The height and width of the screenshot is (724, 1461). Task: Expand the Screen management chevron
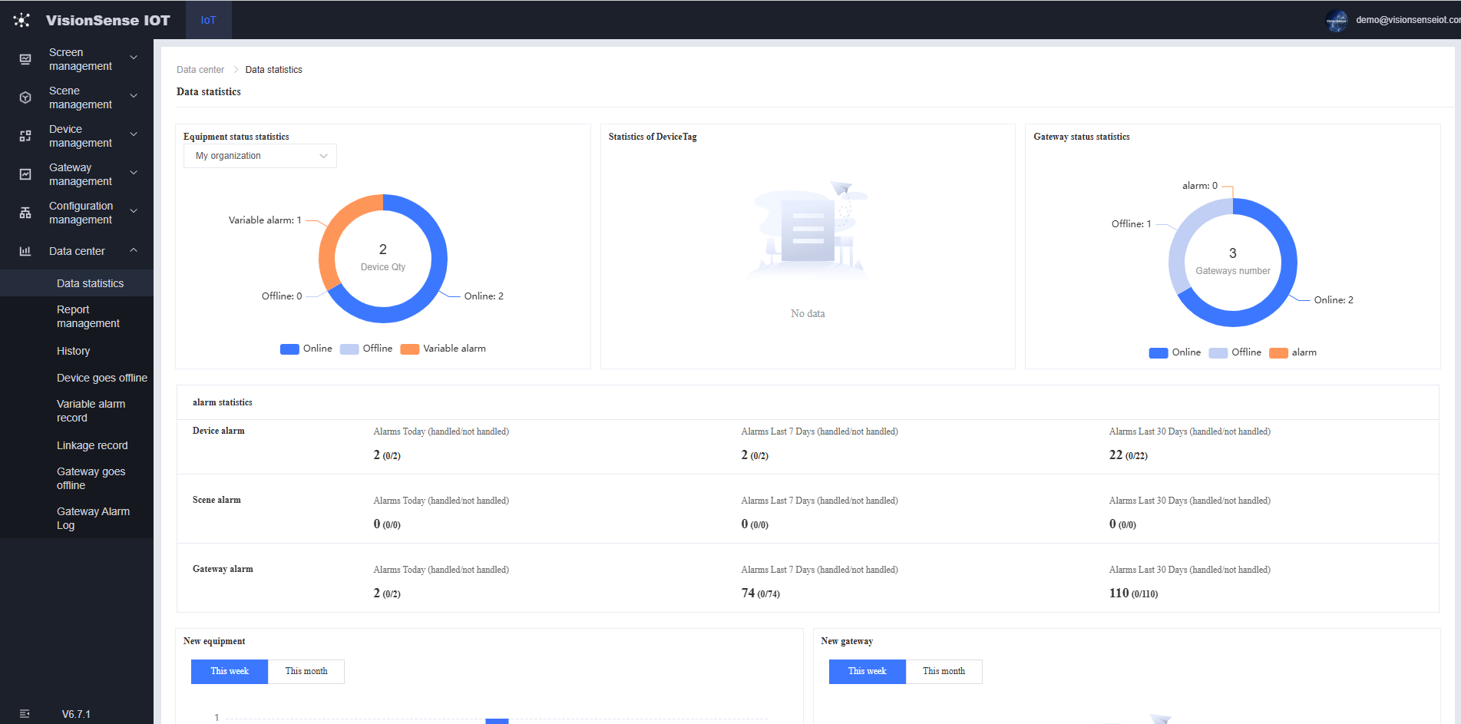click(134, 58)
